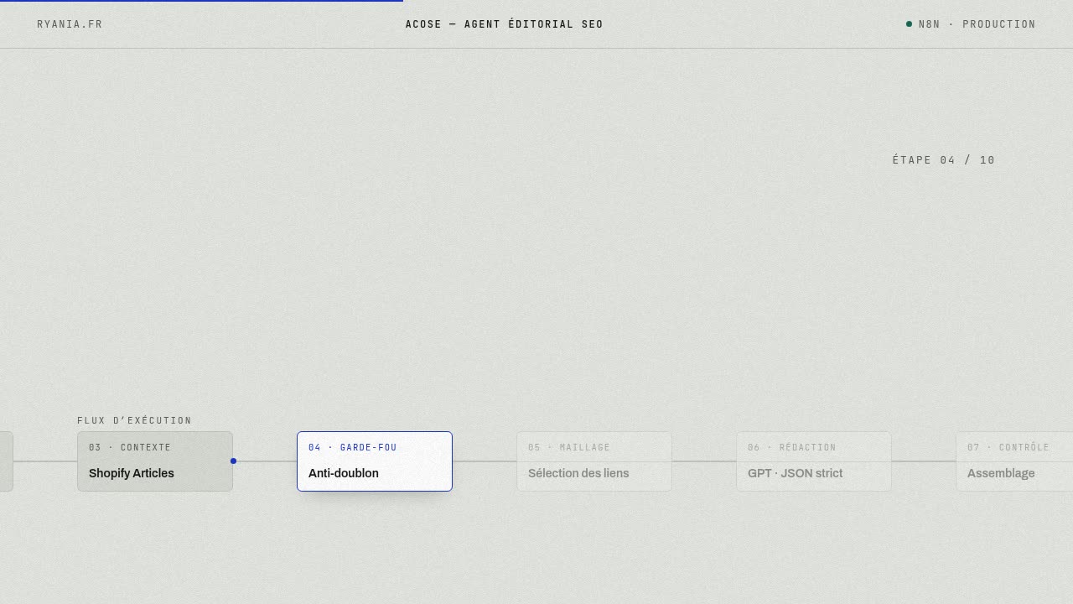Image resolution: width=1073 pixels, height=604 pixels.
Task: Click the N8N · Production status label
Action: [x=977, y=24]
